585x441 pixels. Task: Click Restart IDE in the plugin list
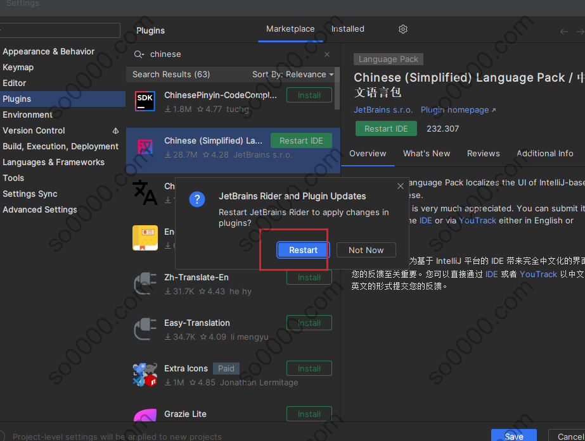pos(301,141)
